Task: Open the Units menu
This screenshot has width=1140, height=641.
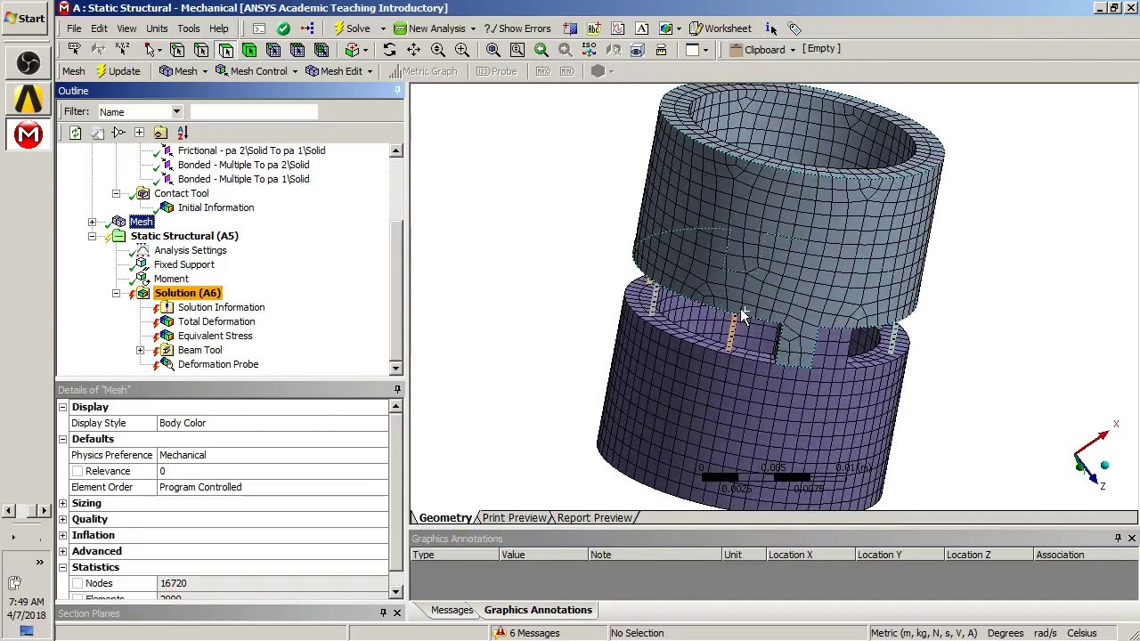Action: 157,28
